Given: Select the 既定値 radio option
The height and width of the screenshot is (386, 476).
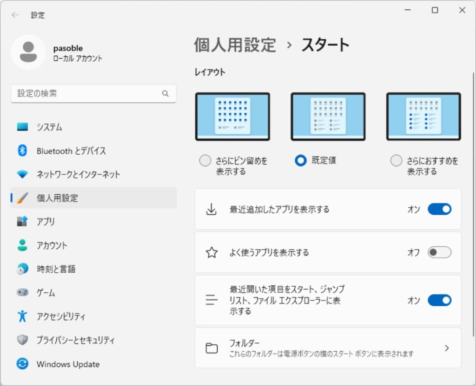Looking at the screenshot, I should click(x=301, y=161).
